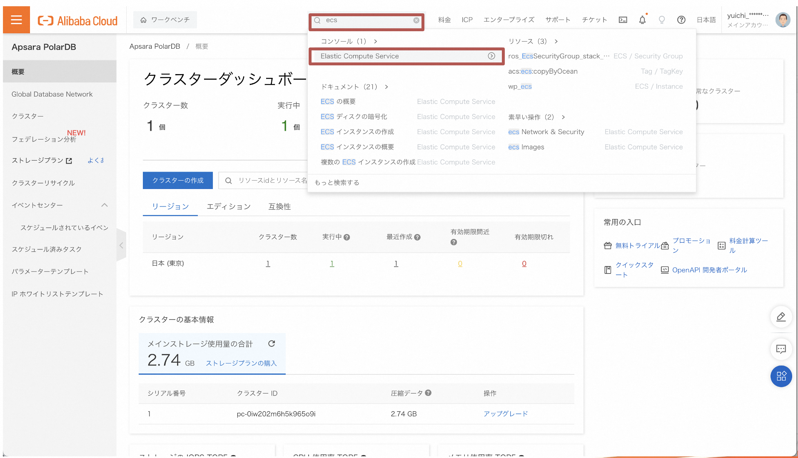This screenshot has height=458, width=798.
Task: Collapse the イベントセンター sidebar section
Action: coord(105,205)
